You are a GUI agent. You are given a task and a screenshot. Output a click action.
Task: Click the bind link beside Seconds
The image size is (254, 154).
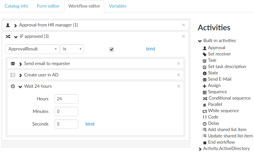(x=90, y=124)
